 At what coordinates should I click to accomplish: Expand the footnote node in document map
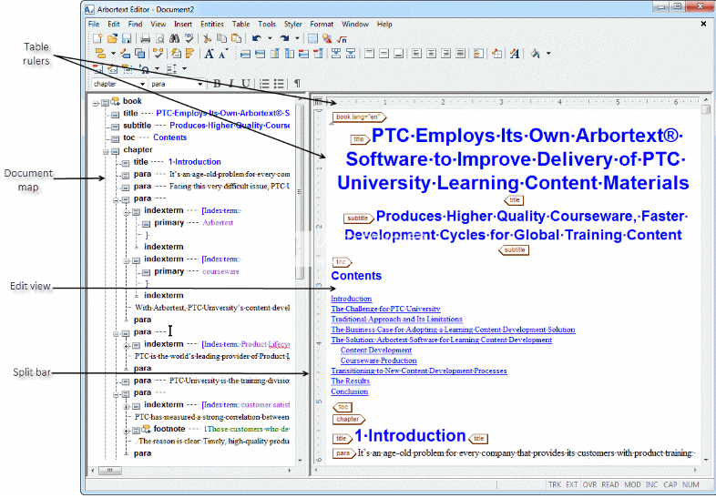click(x=127, y=431)
